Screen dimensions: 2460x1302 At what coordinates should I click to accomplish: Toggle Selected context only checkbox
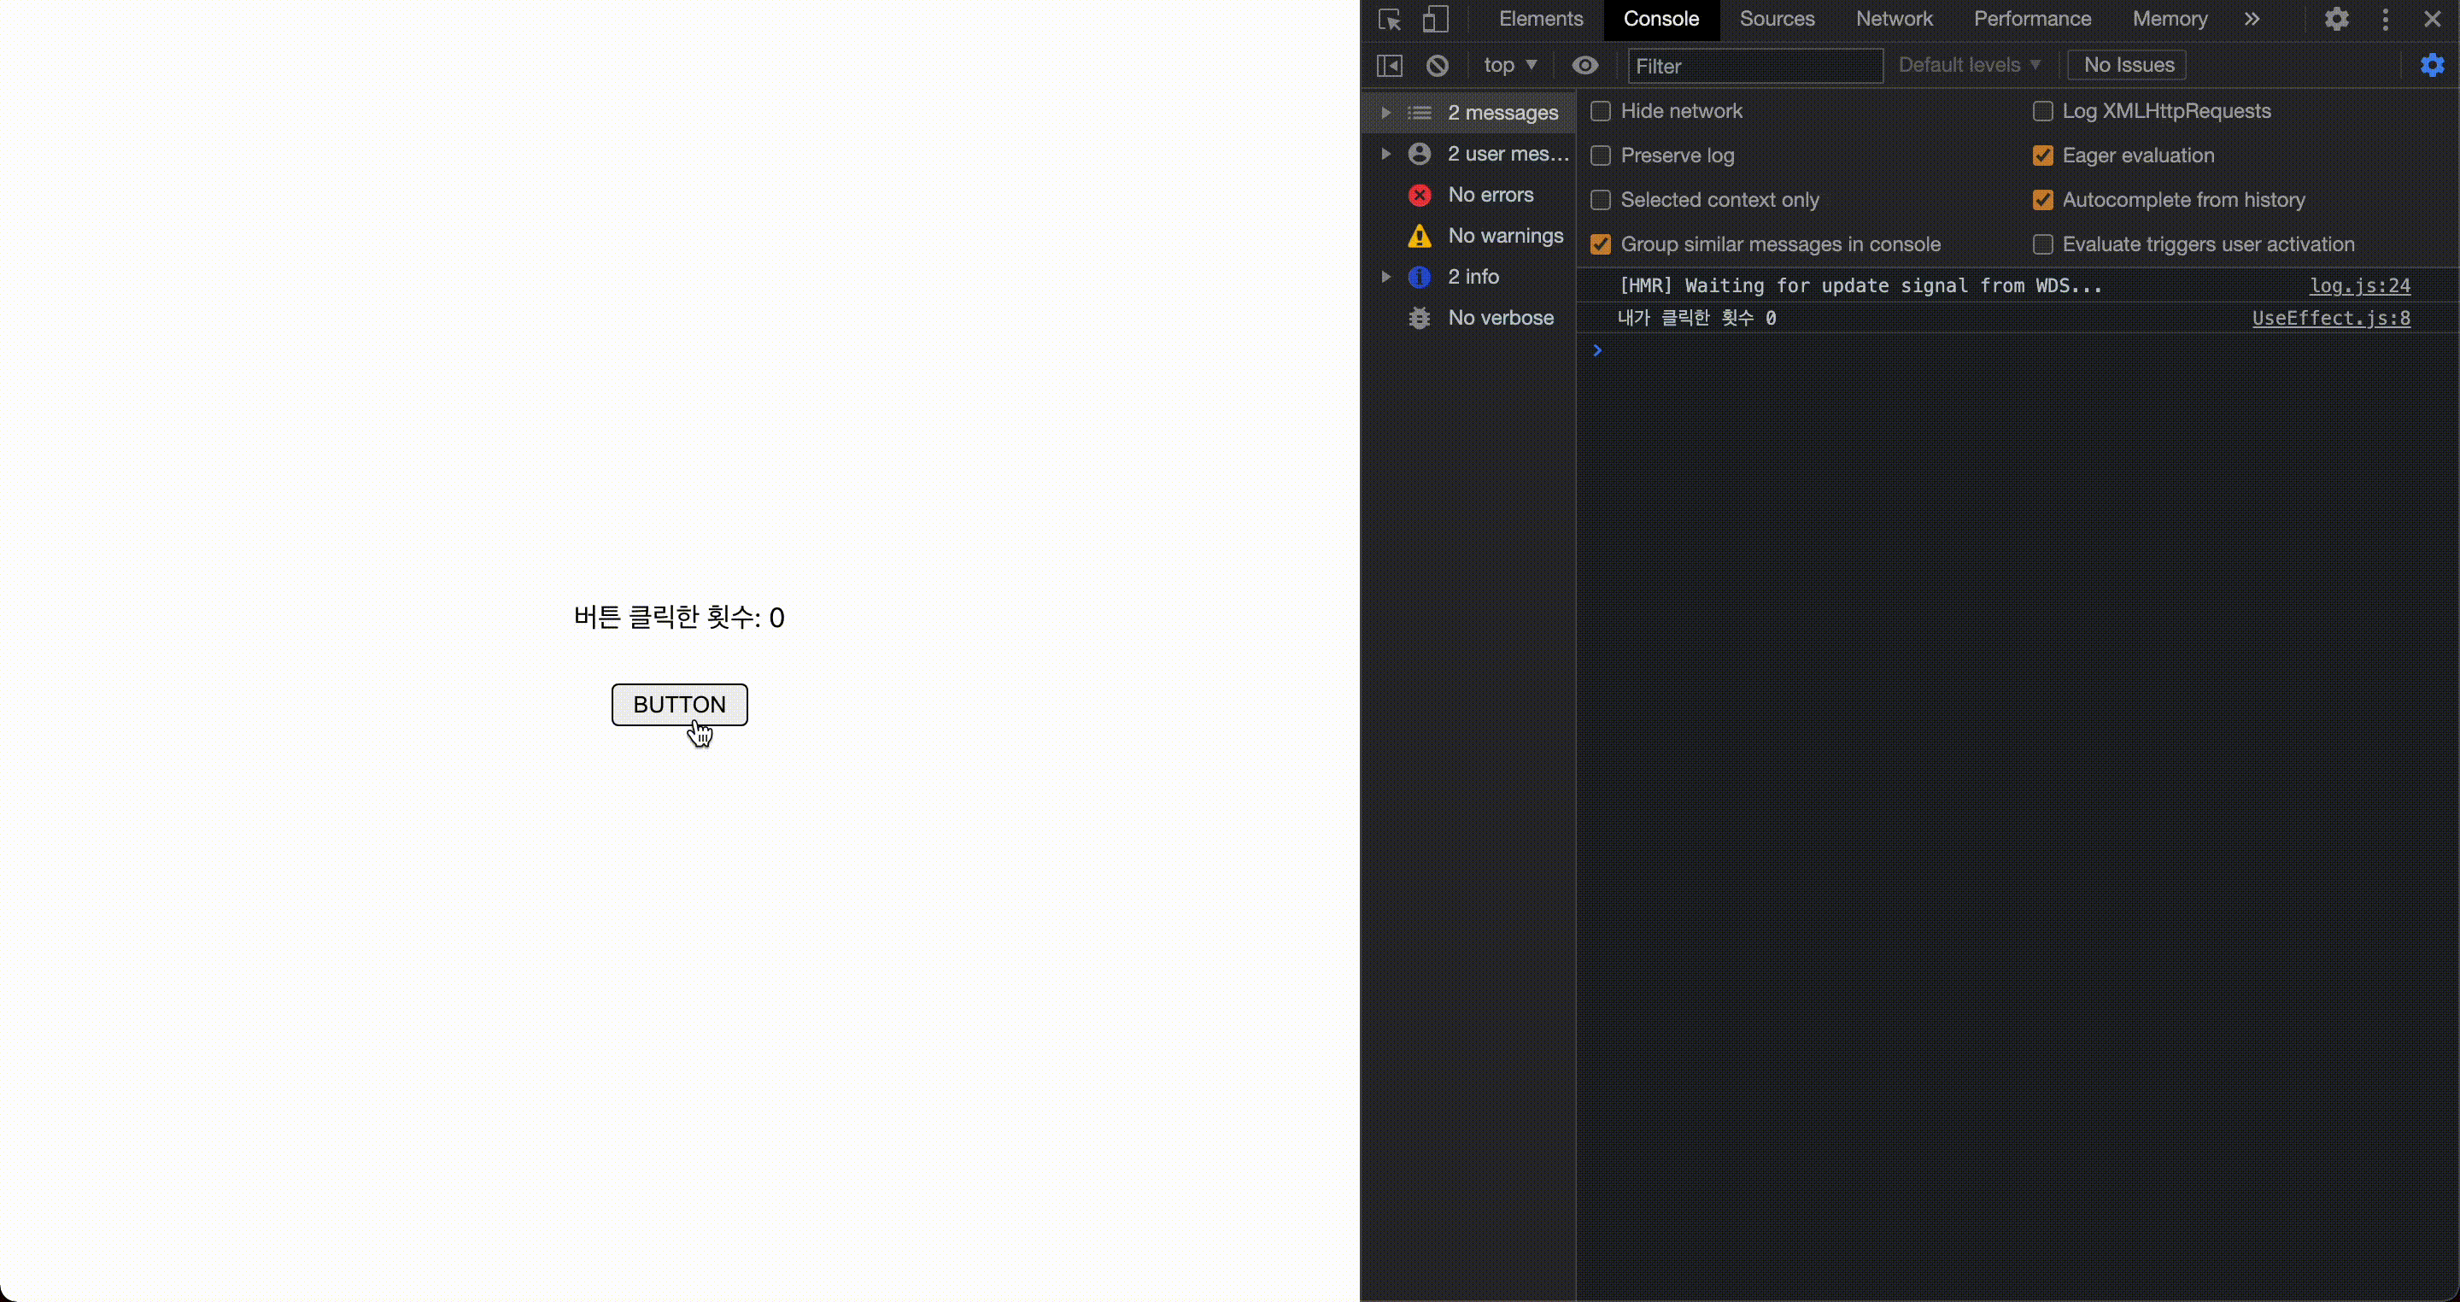[1599, 198]
